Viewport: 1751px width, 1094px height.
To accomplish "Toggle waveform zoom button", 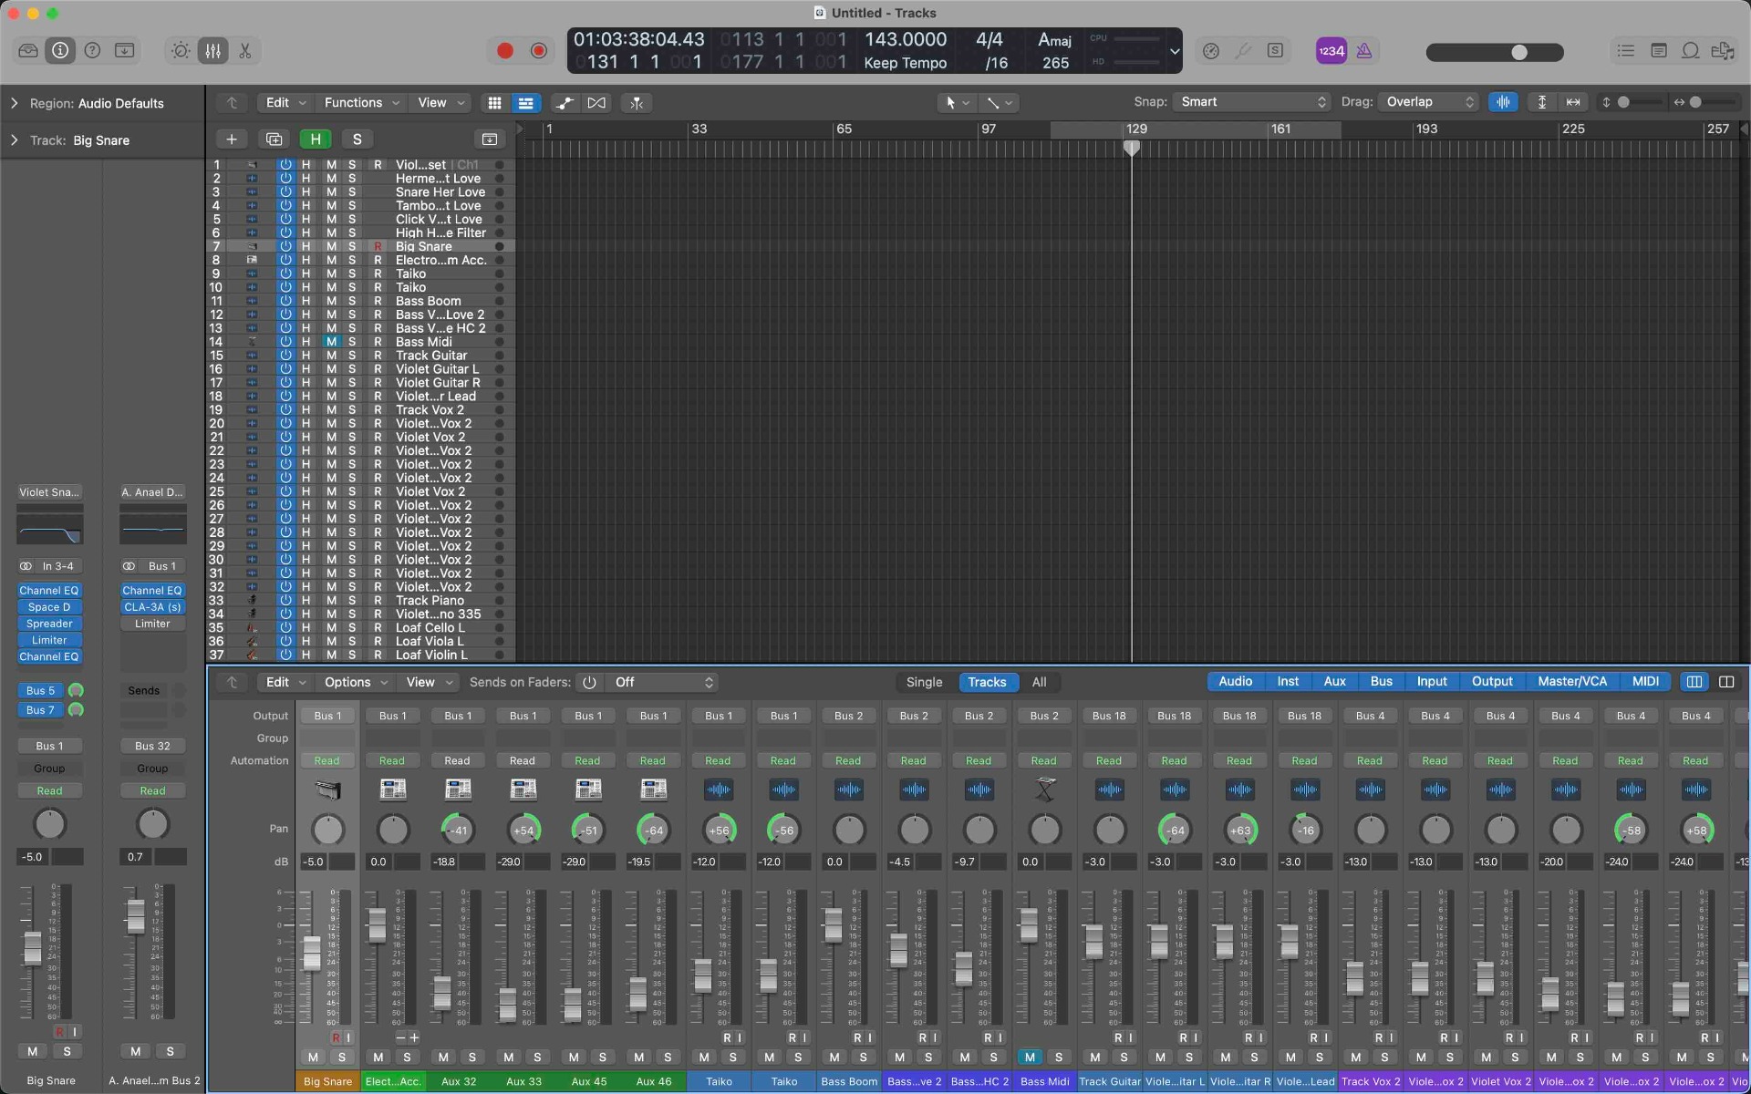I will pos(1503,102).
